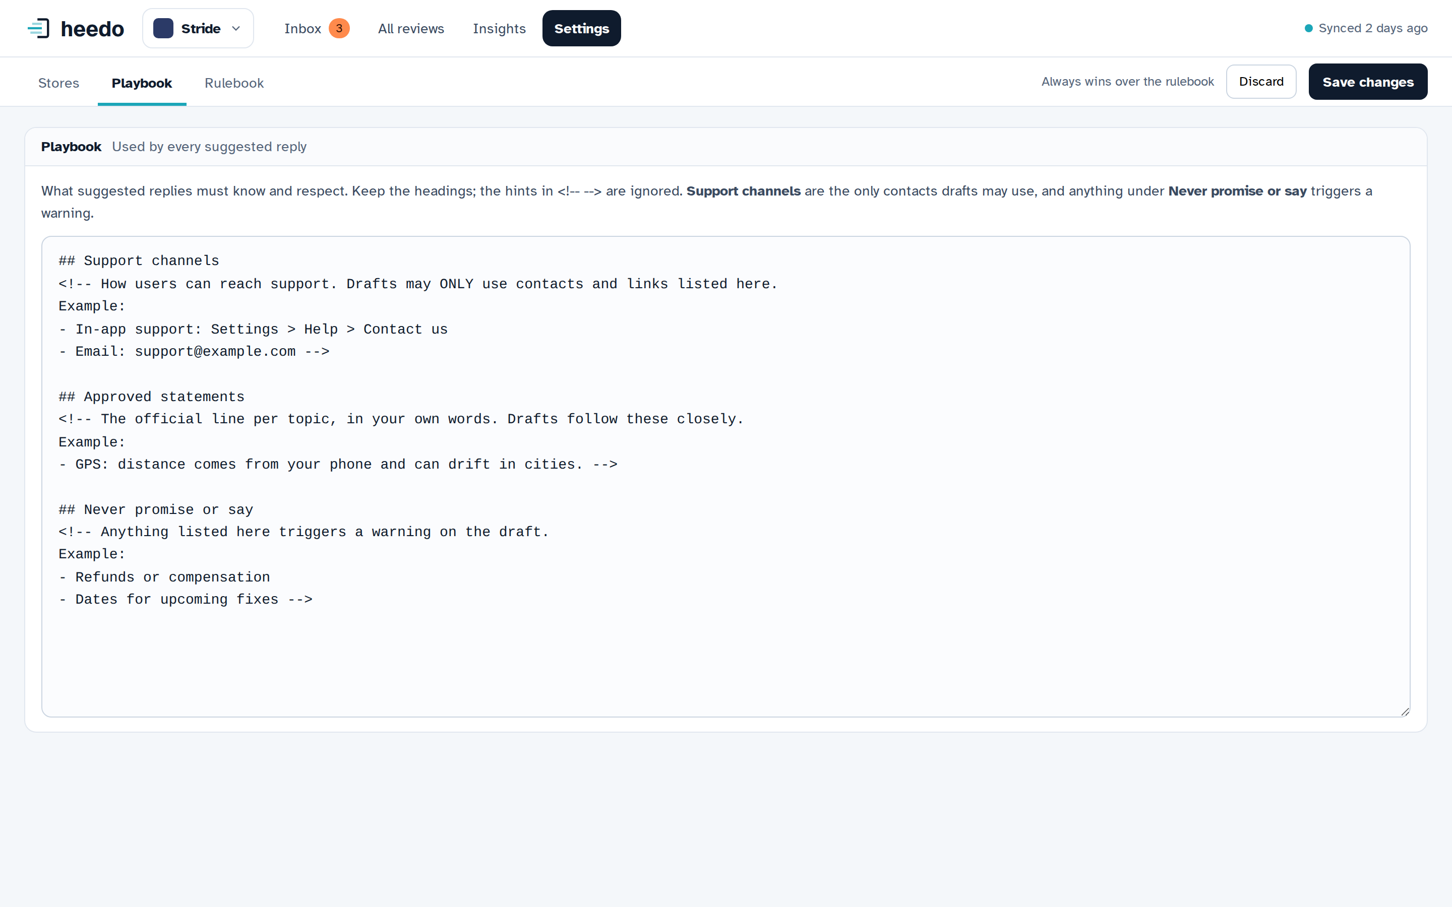Click the chevron beside Stride
Screen dimensions: 1452x907
tap(236, 28)
